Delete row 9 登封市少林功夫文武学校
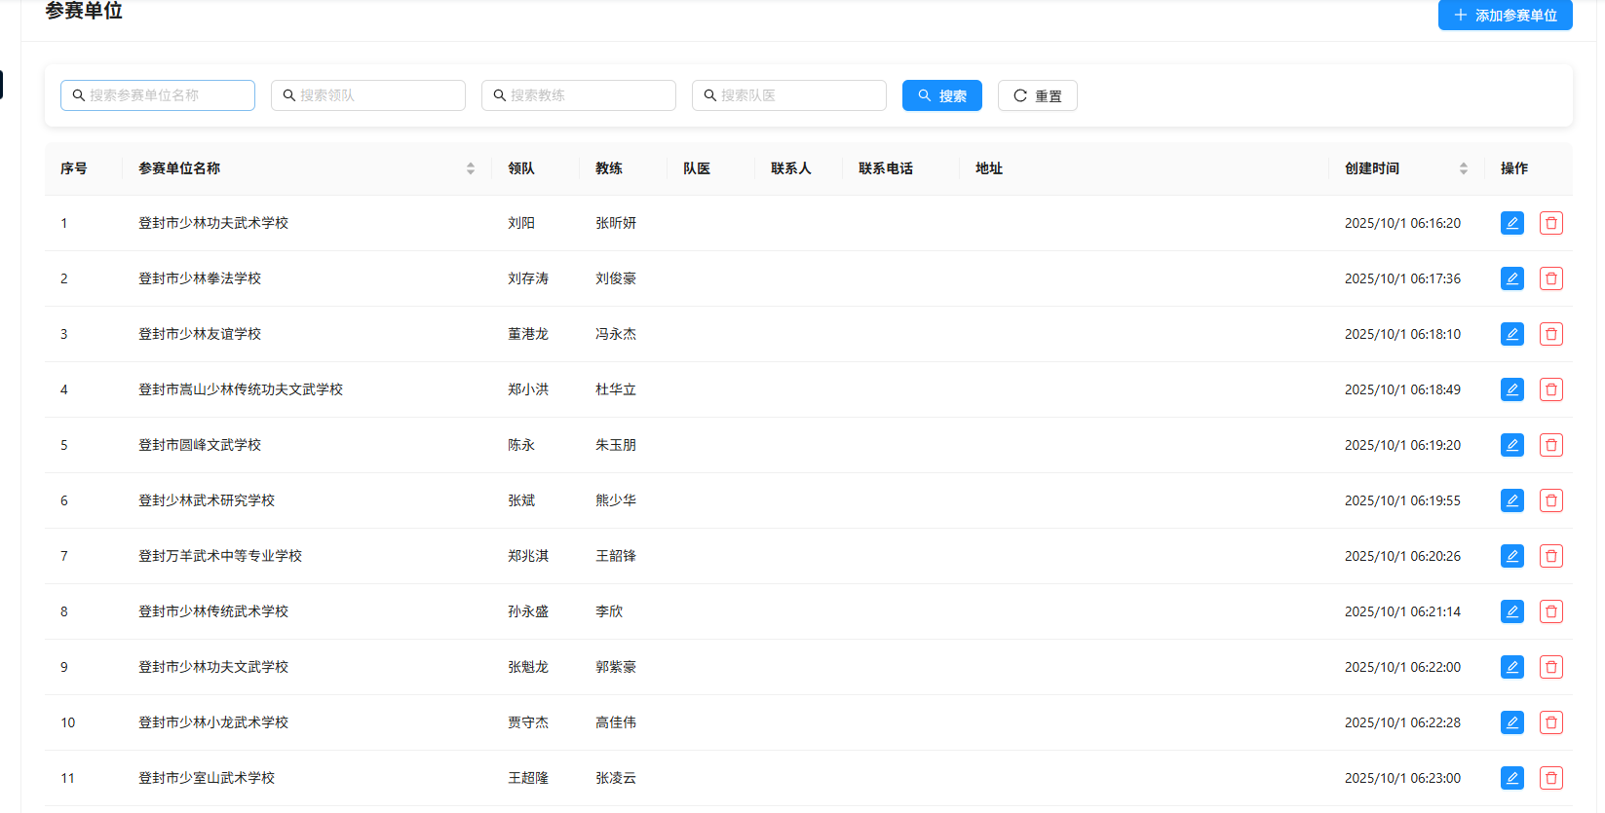Viewport: 1605px width, 813px height. tap(1550, 667)
